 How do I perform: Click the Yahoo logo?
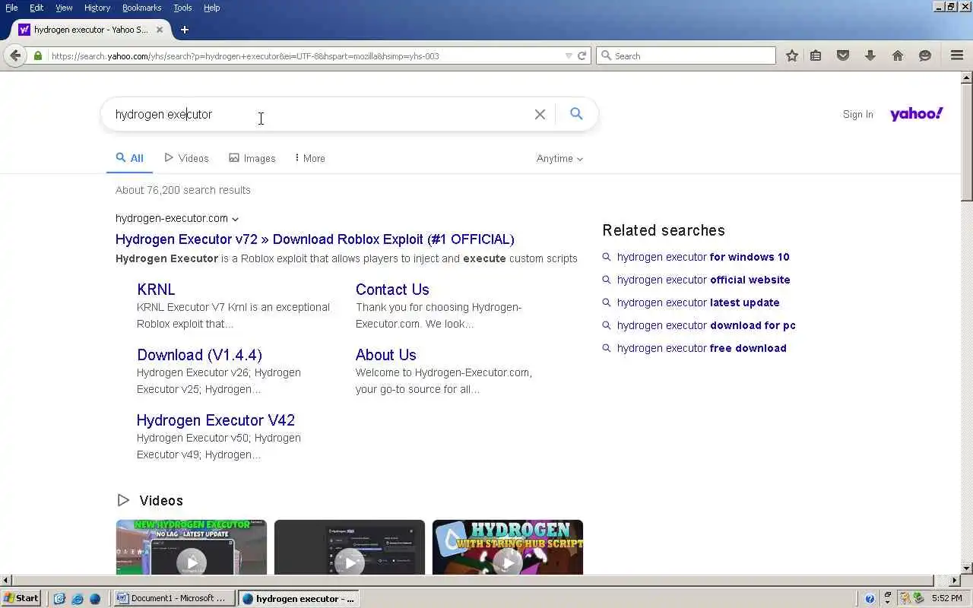coord(916,114)
